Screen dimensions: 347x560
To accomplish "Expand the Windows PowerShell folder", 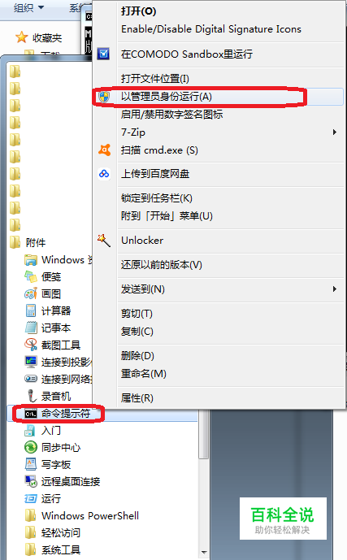I will pos(81,516).
